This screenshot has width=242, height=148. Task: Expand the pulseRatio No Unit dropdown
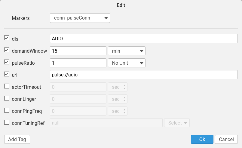pos(127,63)
